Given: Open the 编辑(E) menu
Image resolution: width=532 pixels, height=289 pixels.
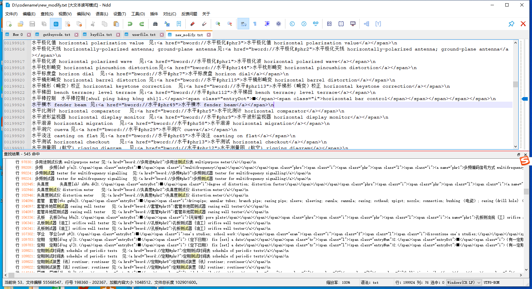Looking at the screenshot, I should tap(29, 14).
